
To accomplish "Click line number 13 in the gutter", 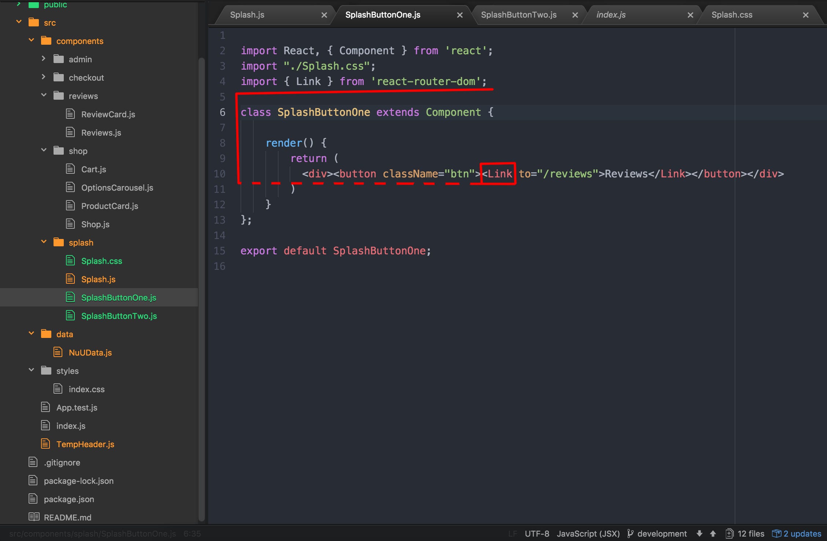I will [x=220, y=220].
